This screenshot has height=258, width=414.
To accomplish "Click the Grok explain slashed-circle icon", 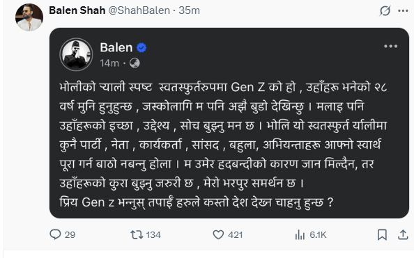I will click(x=385, y=11).
